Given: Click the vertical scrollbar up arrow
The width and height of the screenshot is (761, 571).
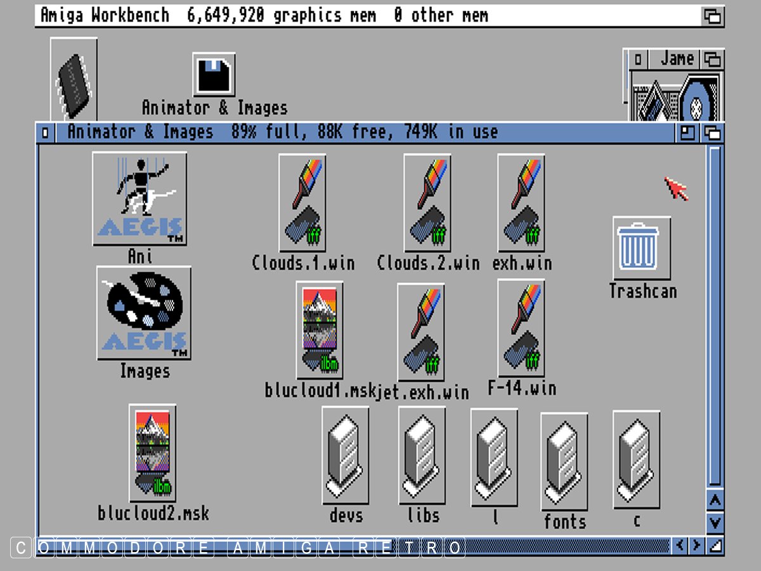Looking at the screenshot, I should pyautogui.click(x=715, y=501).
